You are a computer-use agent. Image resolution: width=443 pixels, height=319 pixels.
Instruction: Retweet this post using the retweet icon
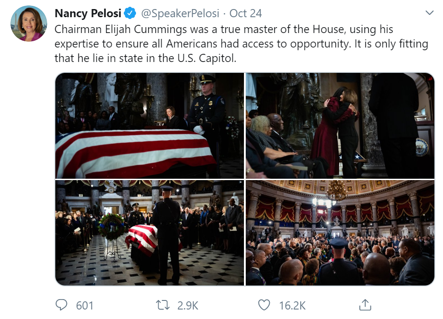point(162,305)
